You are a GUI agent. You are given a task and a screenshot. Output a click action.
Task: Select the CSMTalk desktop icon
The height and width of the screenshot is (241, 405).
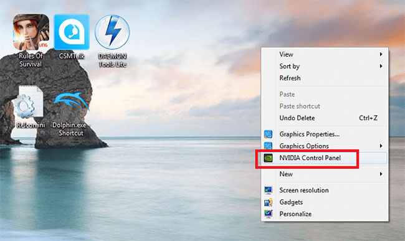(x=72, y=32)
